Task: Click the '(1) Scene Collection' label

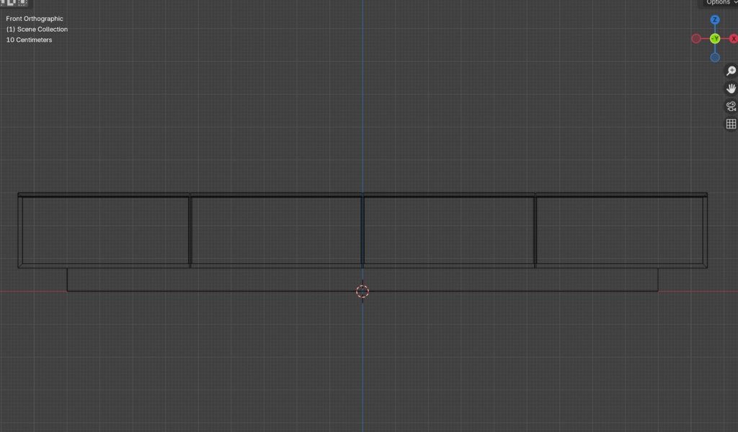Action: tap(37, 29)
